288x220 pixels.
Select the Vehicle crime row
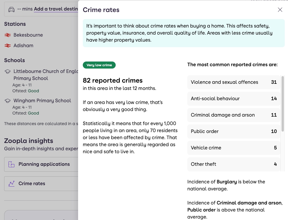234,148
